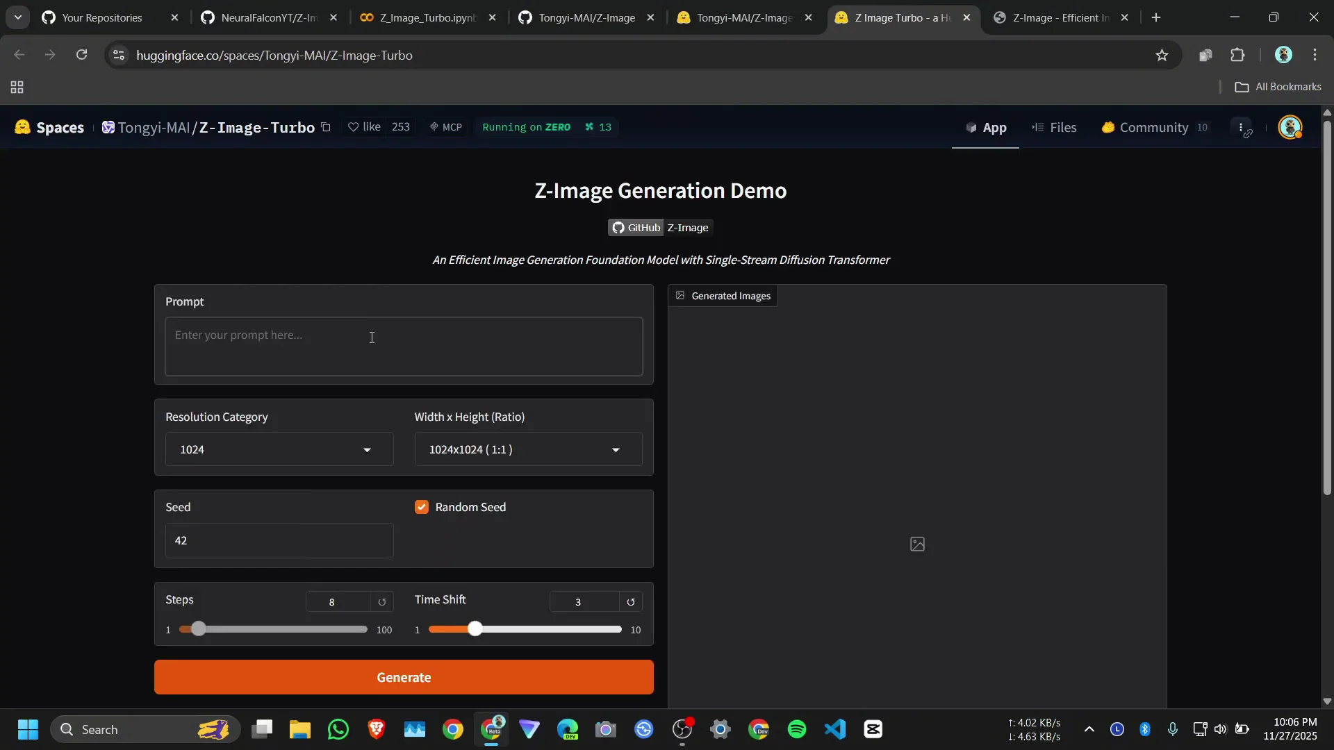Open browser extensions puzzle icon

pos(1237,56)
